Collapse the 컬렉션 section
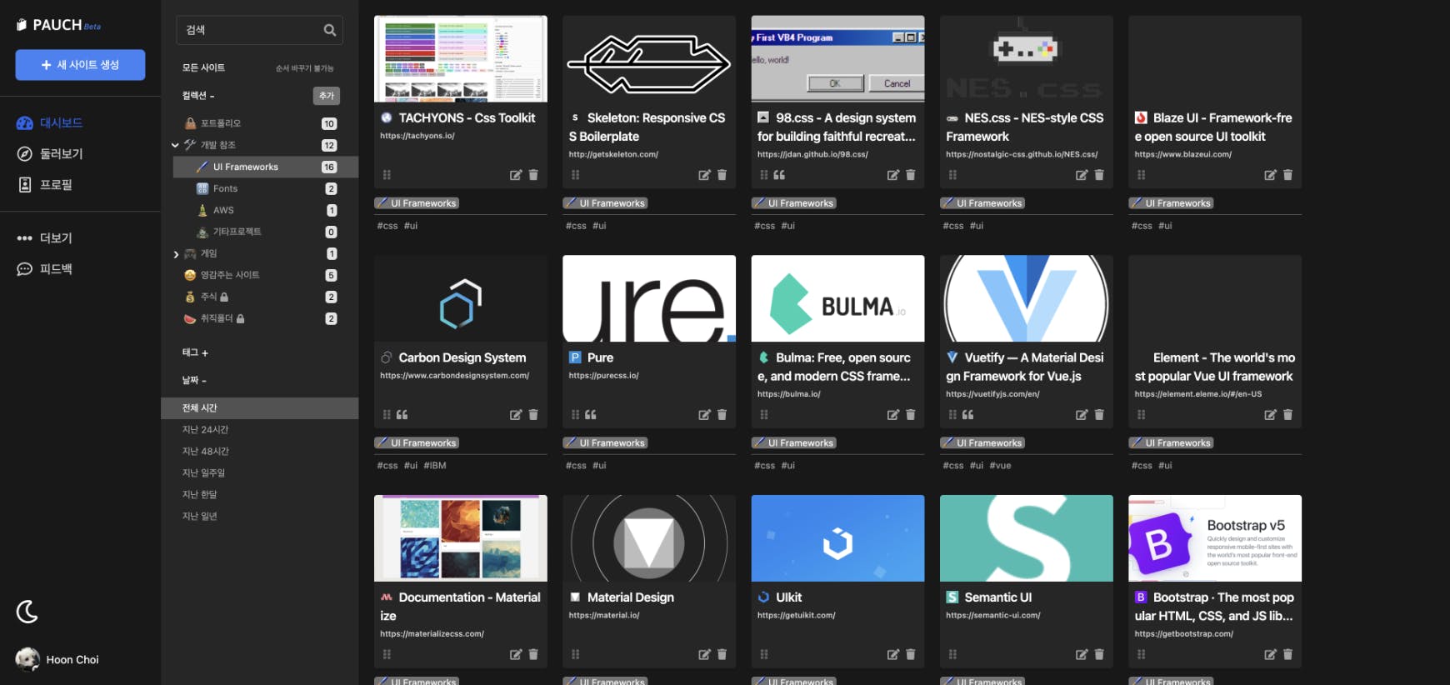Image resolution: width=1450 pixels, height=685 pixels. click(198, 96)
